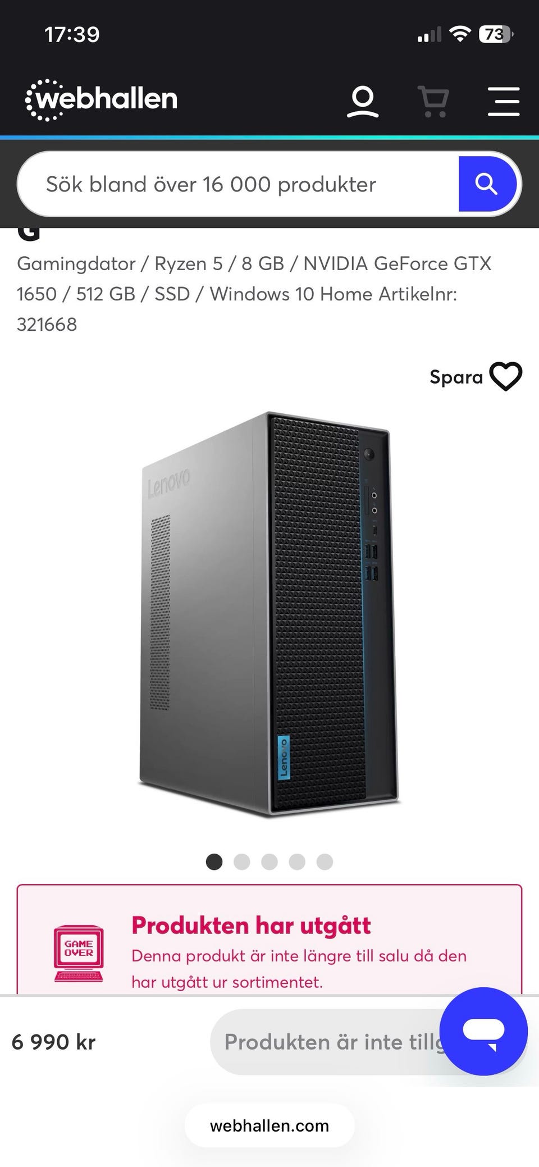Screen dimensions: 539x1167
Task: Focus the product search field
Action: [239, 184]
